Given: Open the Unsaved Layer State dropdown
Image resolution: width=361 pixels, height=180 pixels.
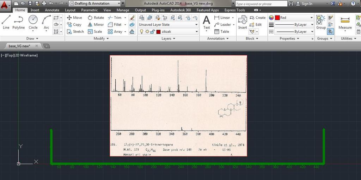Looking at the screenshot, I should (x=168, y=24).
